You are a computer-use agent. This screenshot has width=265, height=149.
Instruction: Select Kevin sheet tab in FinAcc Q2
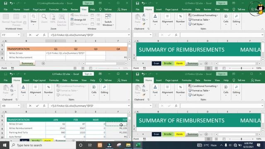[x=179, y=63]
